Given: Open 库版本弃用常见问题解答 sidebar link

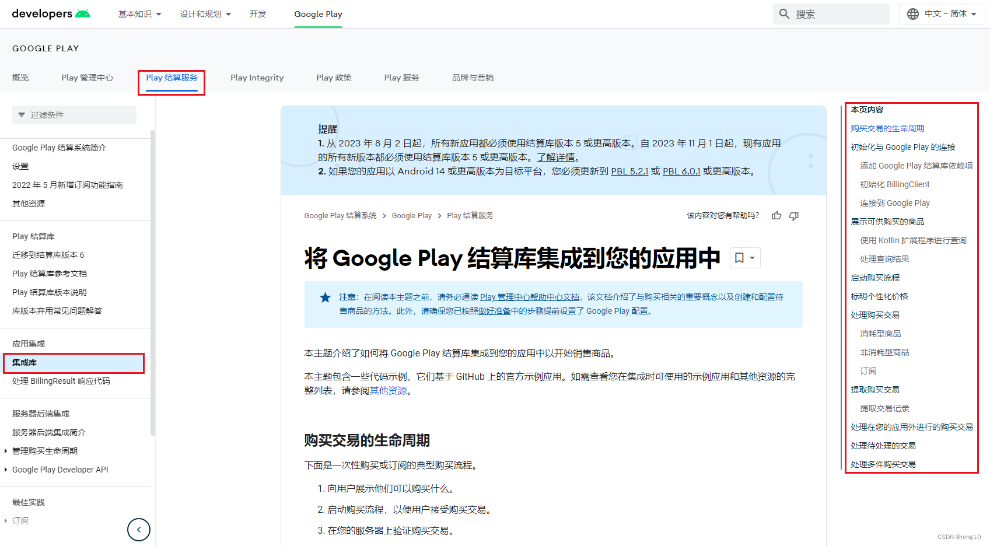Looking at the screenshot, I should coord(57,311).
